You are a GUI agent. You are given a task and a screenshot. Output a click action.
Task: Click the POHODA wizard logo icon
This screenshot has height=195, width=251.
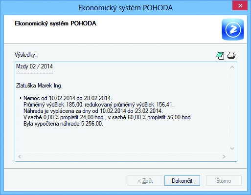pos(233,29)
